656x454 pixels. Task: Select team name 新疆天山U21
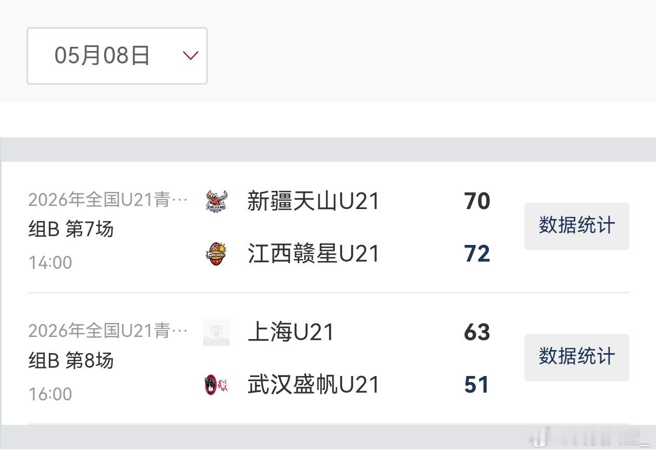(313, 201)
